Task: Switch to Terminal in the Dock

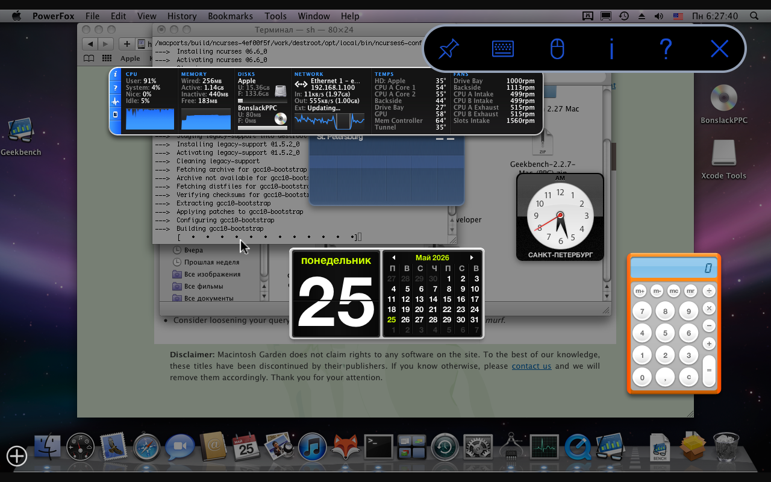Action: (378, 448)
